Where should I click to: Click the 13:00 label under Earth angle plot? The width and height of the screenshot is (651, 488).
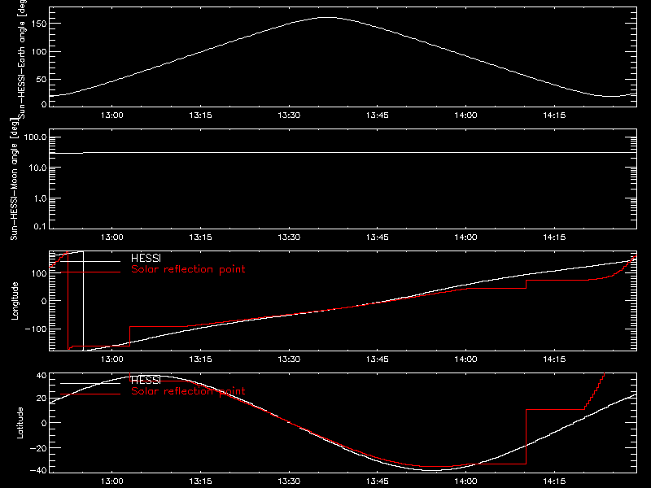(x=112, y=115)
